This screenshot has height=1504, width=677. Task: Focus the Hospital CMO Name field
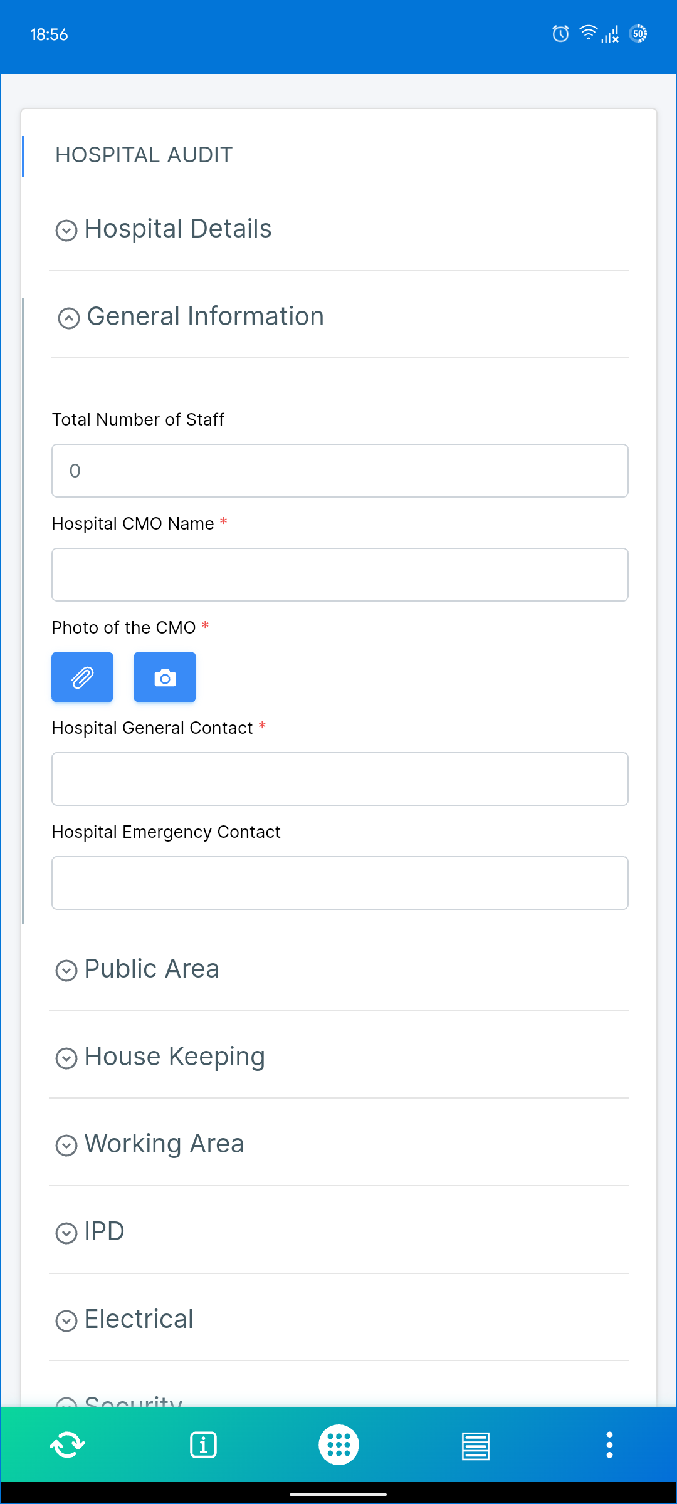click(x=340, y=575)
